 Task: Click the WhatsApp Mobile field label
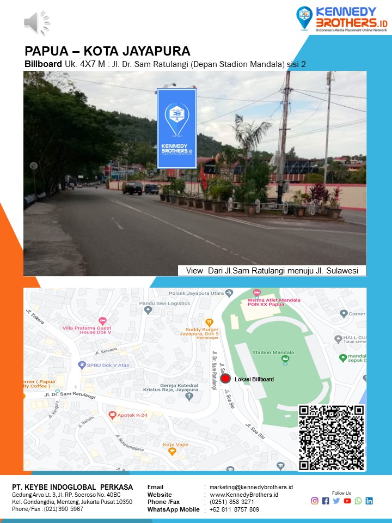[173, 509]
